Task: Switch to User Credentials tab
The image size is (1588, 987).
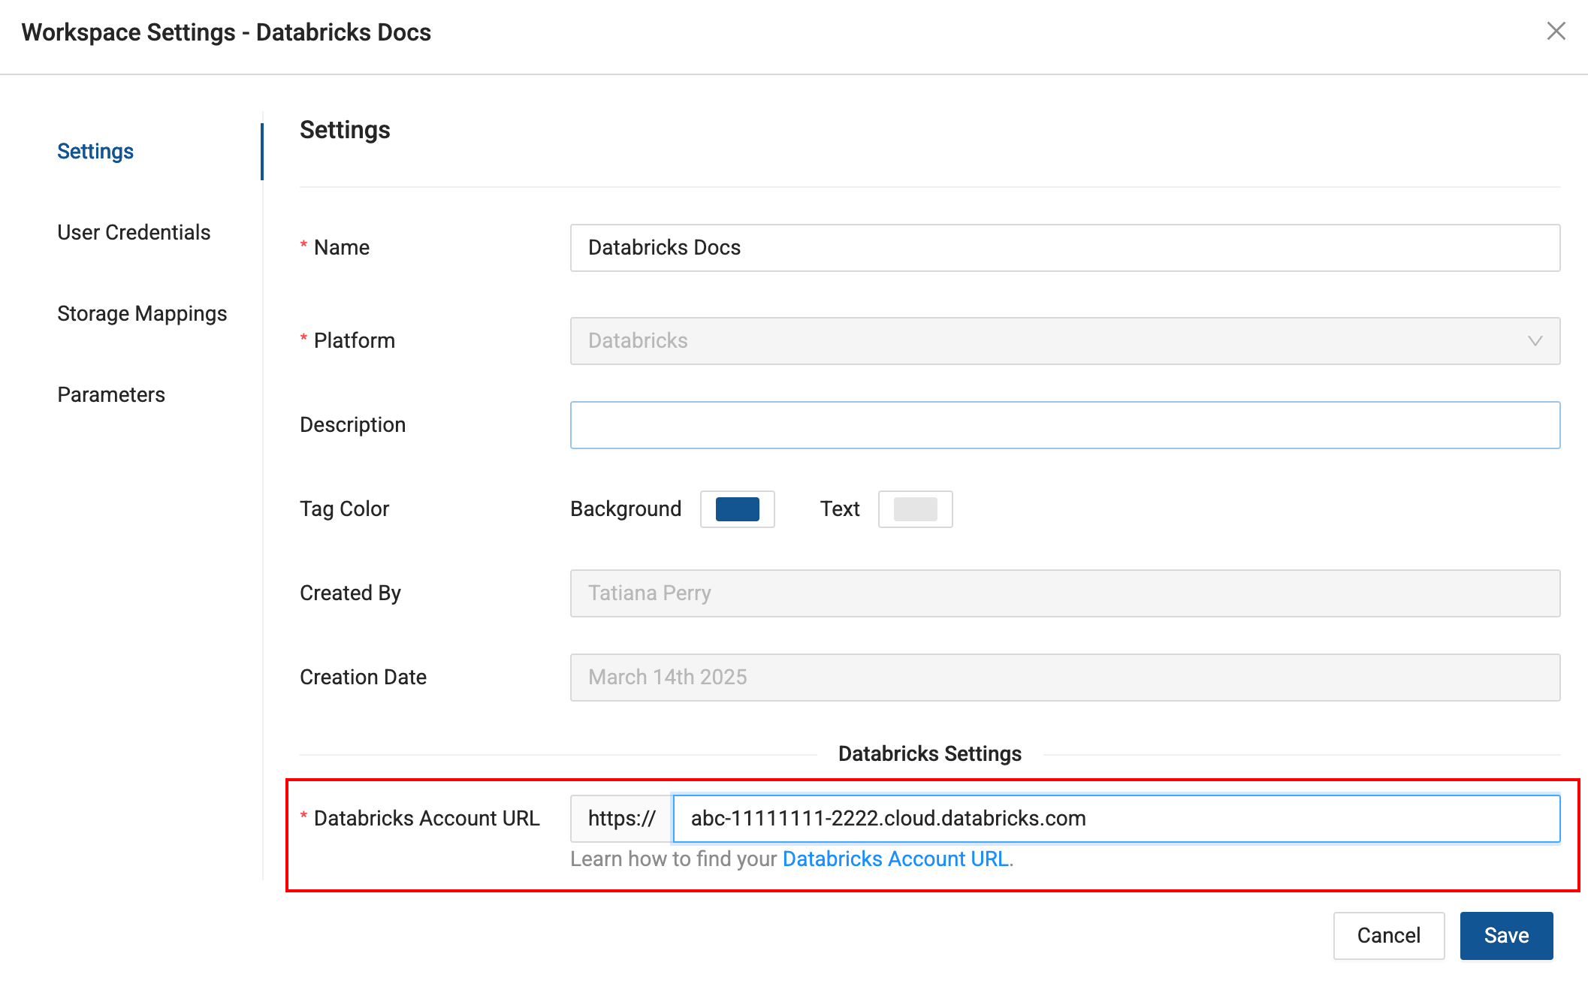Action: click(134, 232)
